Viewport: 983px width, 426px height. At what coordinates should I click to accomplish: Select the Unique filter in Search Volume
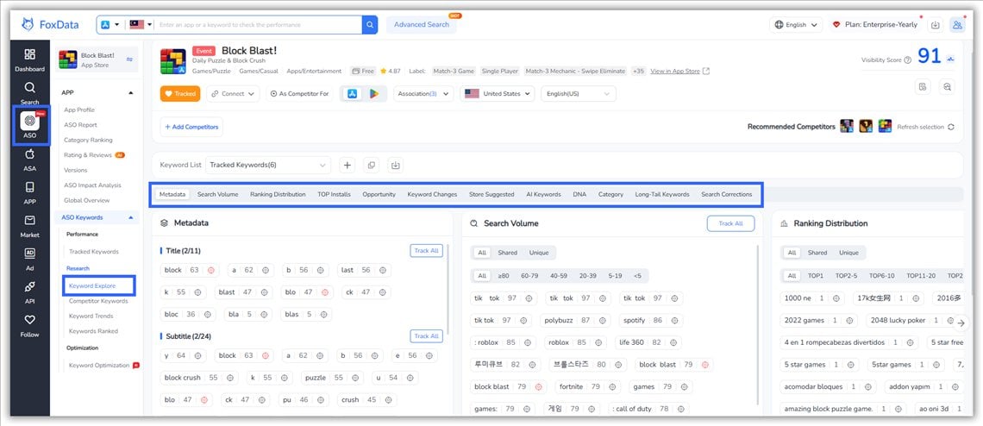click(x=539, y=253)
